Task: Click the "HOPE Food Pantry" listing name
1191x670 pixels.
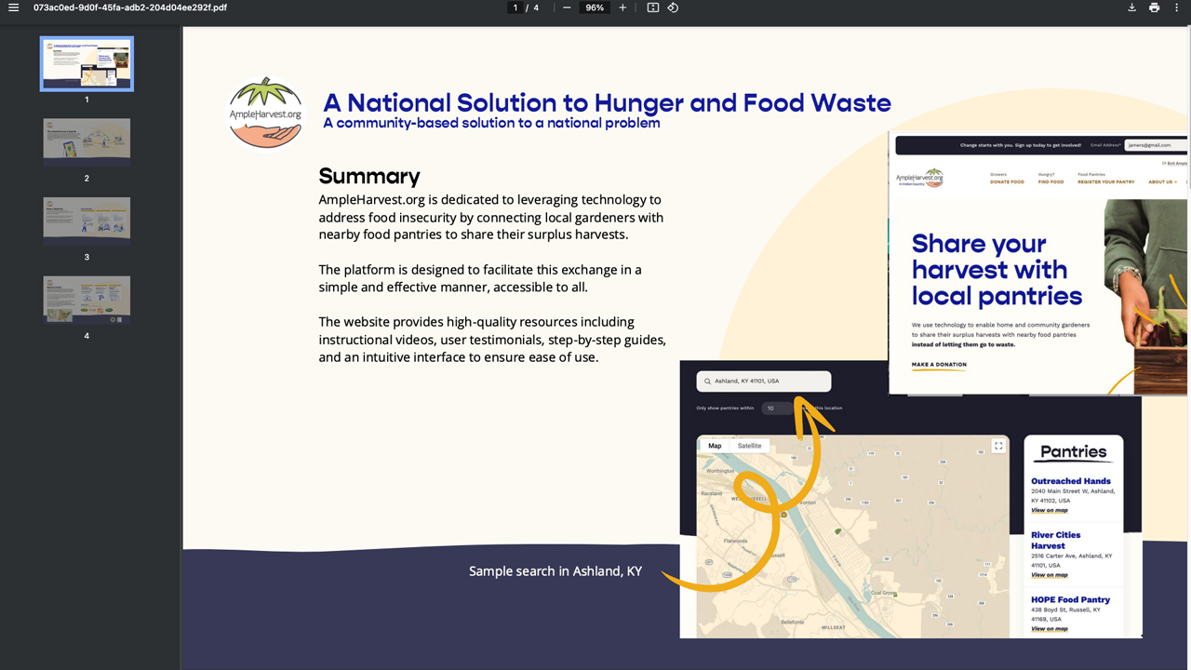Action: (x=1071, y=600)
